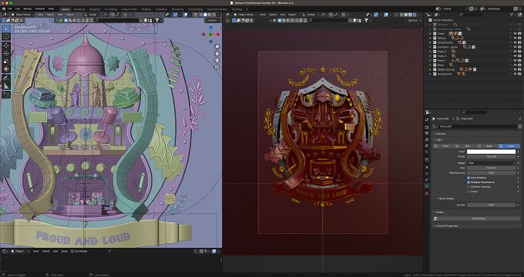Screen dimensions: 524x277
Task: Open the Render menu
Action: [28, 8]
